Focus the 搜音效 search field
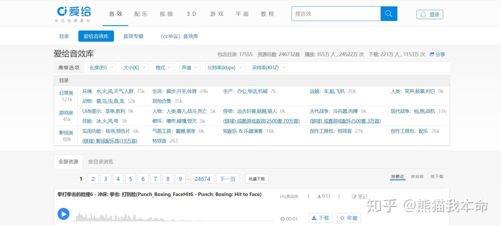501x226 pixels. pyautogui.click(x=336, y=14)
